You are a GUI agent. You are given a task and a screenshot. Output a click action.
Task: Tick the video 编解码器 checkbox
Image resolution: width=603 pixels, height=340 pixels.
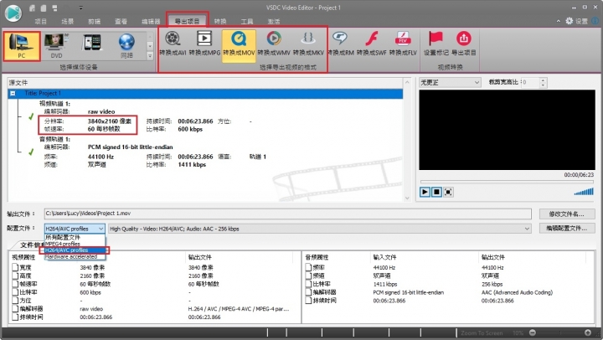click(x=15, y=309)
